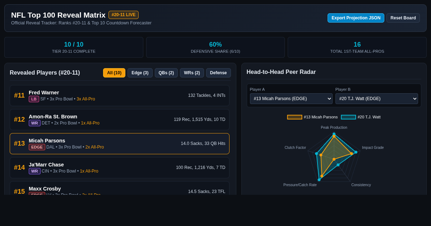Click the 'NFL Top 100 Reveal Matrix' title
The height and width of the screenshot is (226, 431).
[x=58, y=15]
